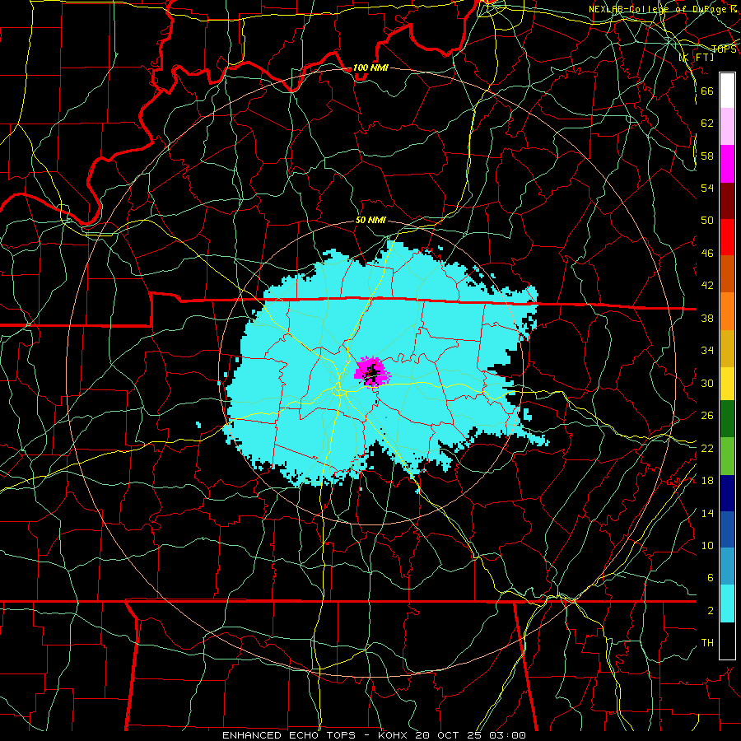Click legend value "30"

click(707, 383)
